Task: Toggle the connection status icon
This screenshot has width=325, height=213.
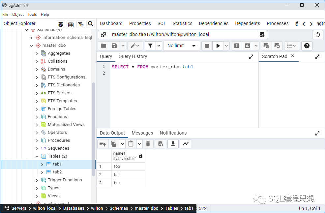Action: tap(103, 35)
